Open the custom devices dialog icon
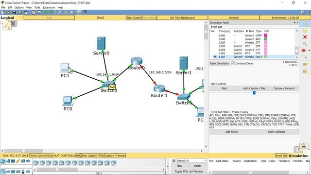Screen dimensions: 311x175 [x=86, y=12]
